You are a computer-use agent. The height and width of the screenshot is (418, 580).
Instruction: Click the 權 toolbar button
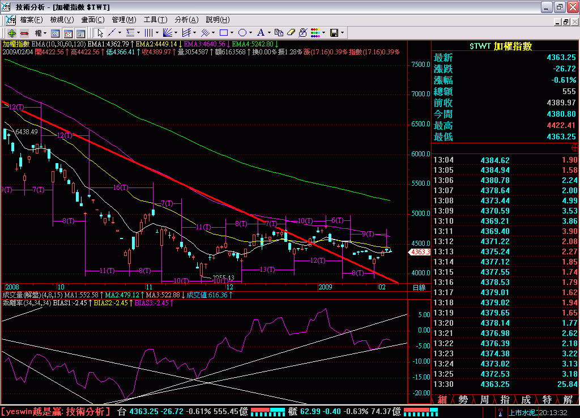pyautogui.click(x=38, y=33)
